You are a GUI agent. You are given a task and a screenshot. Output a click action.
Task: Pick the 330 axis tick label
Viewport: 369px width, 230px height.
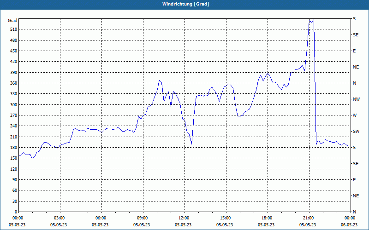click(14, 94)
